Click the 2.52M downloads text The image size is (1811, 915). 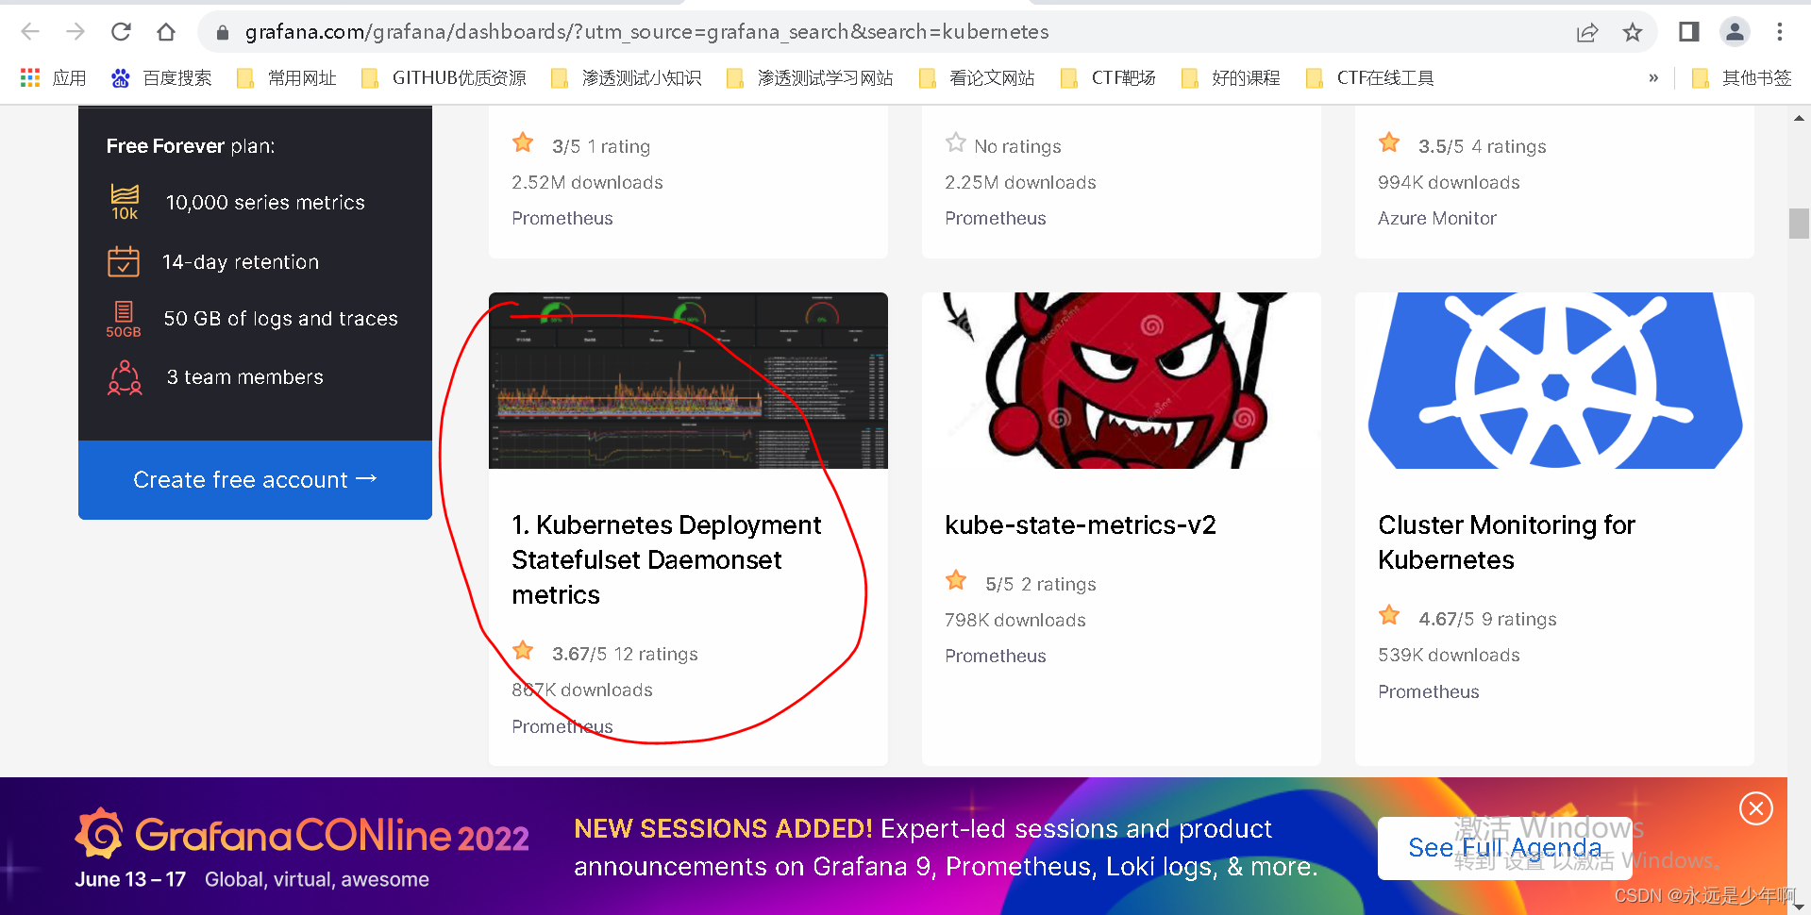pyautogui.click(x=587, y=182)
